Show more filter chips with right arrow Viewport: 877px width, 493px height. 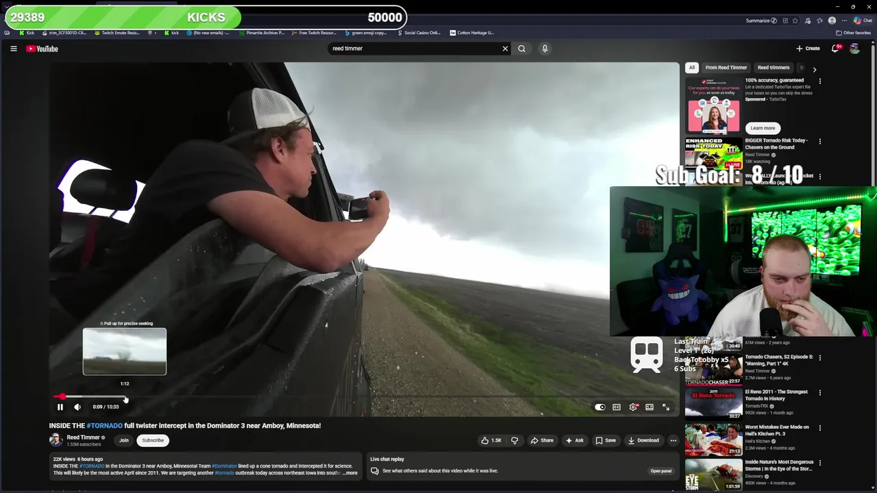point(814,69)
